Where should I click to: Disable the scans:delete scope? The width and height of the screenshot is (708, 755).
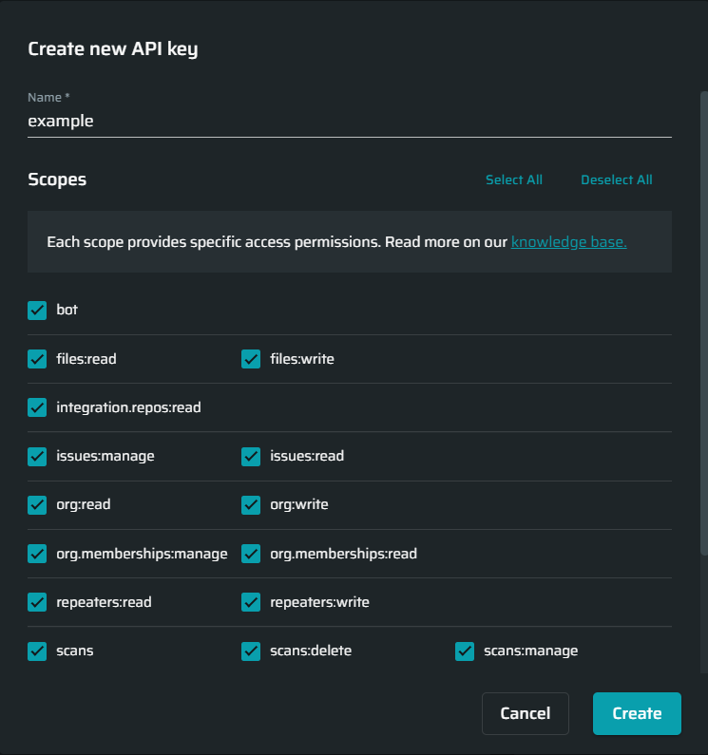[x=251, y=651]
